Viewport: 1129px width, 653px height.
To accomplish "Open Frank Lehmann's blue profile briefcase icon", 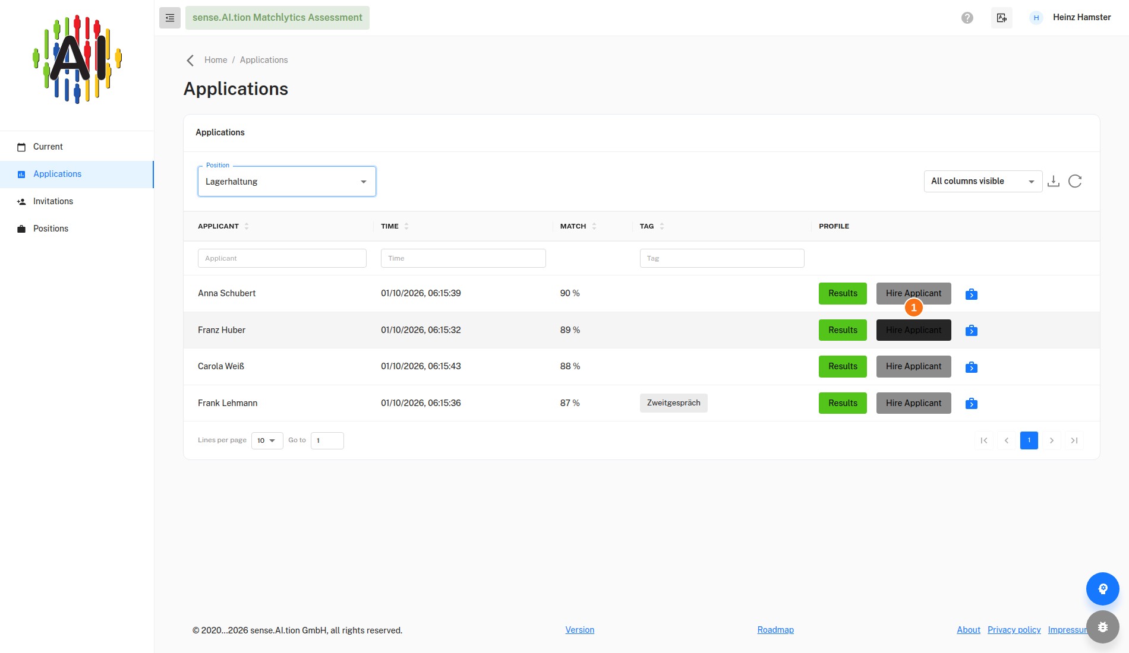I will tap(972, 404).
